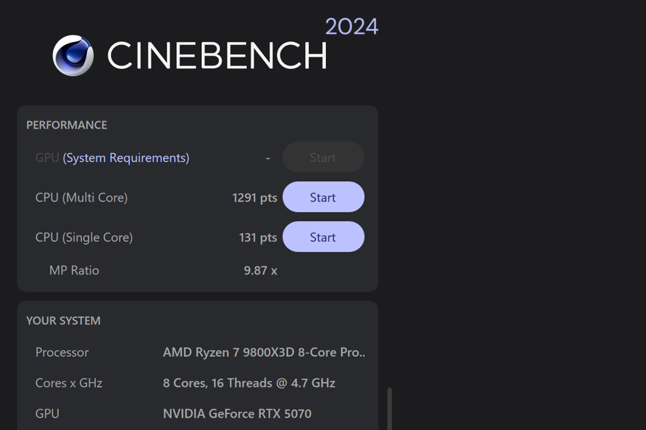Click the greyed-out GPU Start button
This screenshot has height=430, width=646.
[323, 157]
